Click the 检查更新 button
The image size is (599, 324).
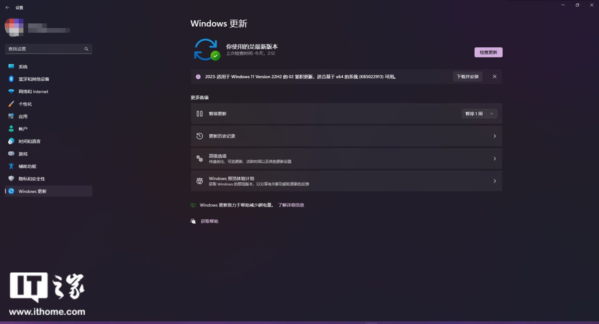click(x=488, y=52)
